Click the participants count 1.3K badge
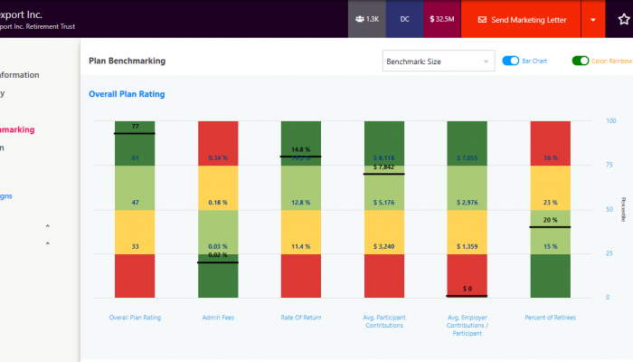Image resolution: width=633 pixels, height=362 pixels. (367, 19)
